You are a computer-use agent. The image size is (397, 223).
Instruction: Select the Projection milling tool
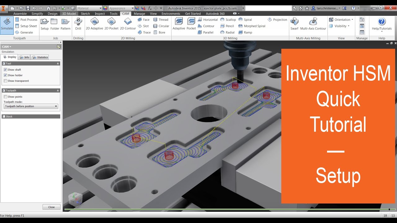[277, 20]
